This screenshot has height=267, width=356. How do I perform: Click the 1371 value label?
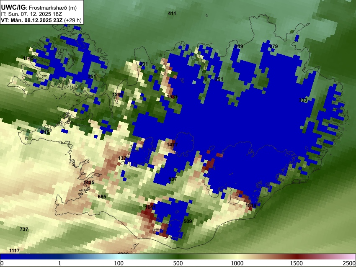click(x=124, y=158)
